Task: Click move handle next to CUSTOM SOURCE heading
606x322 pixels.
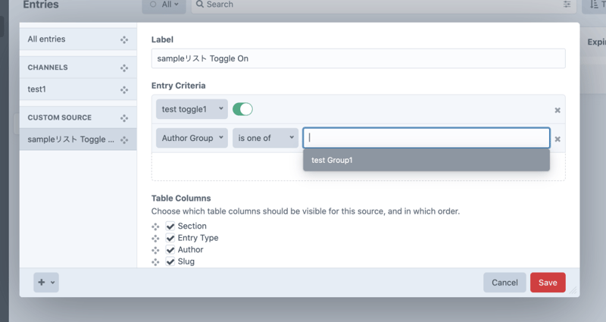Action: click(124, 118)
